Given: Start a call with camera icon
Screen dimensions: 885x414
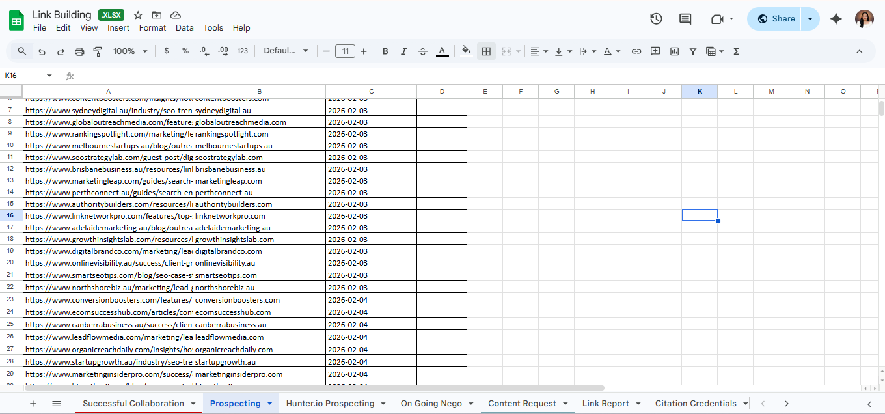Looking at the screenshot, I should 718,19.
